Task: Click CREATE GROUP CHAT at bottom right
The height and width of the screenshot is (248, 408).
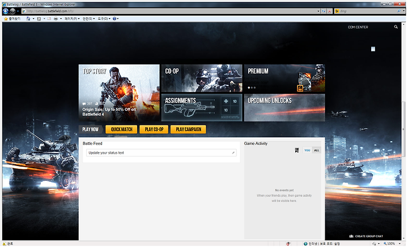Action: tap(369, 236)
